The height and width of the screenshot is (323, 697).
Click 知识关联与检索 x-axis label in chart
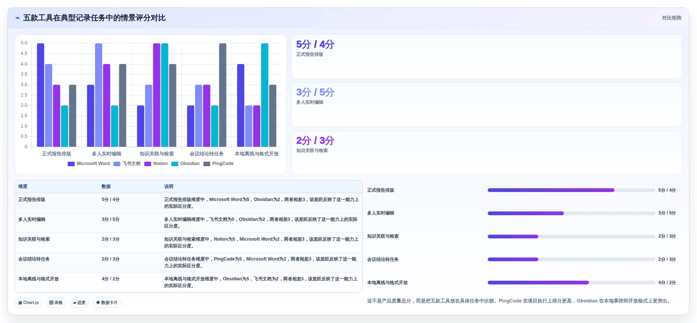point(157,154)
